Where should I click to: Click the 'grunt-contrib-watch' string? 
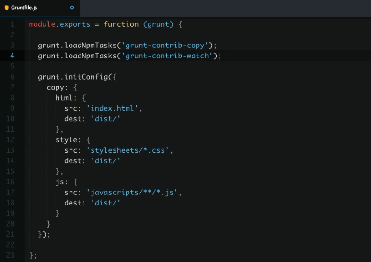point(167,56)
